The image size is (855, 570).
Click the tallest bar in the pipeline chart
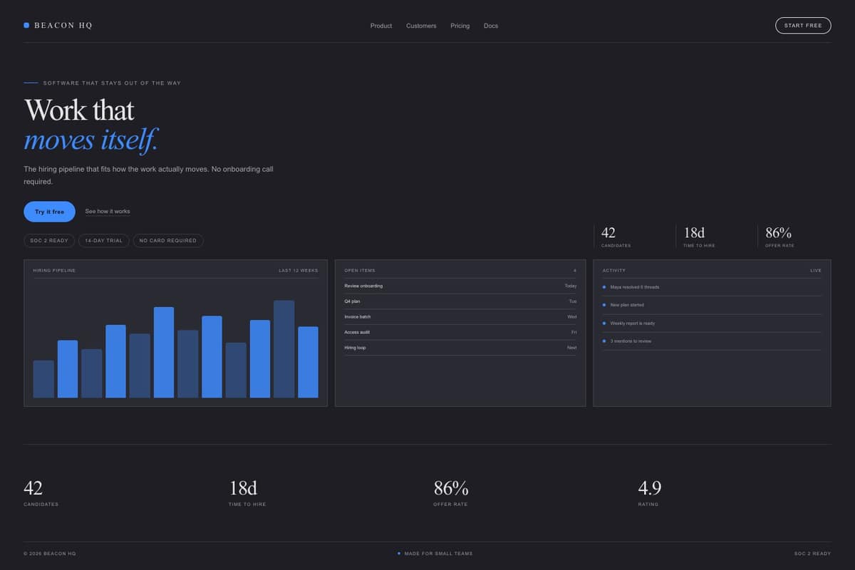coord(284,349)
